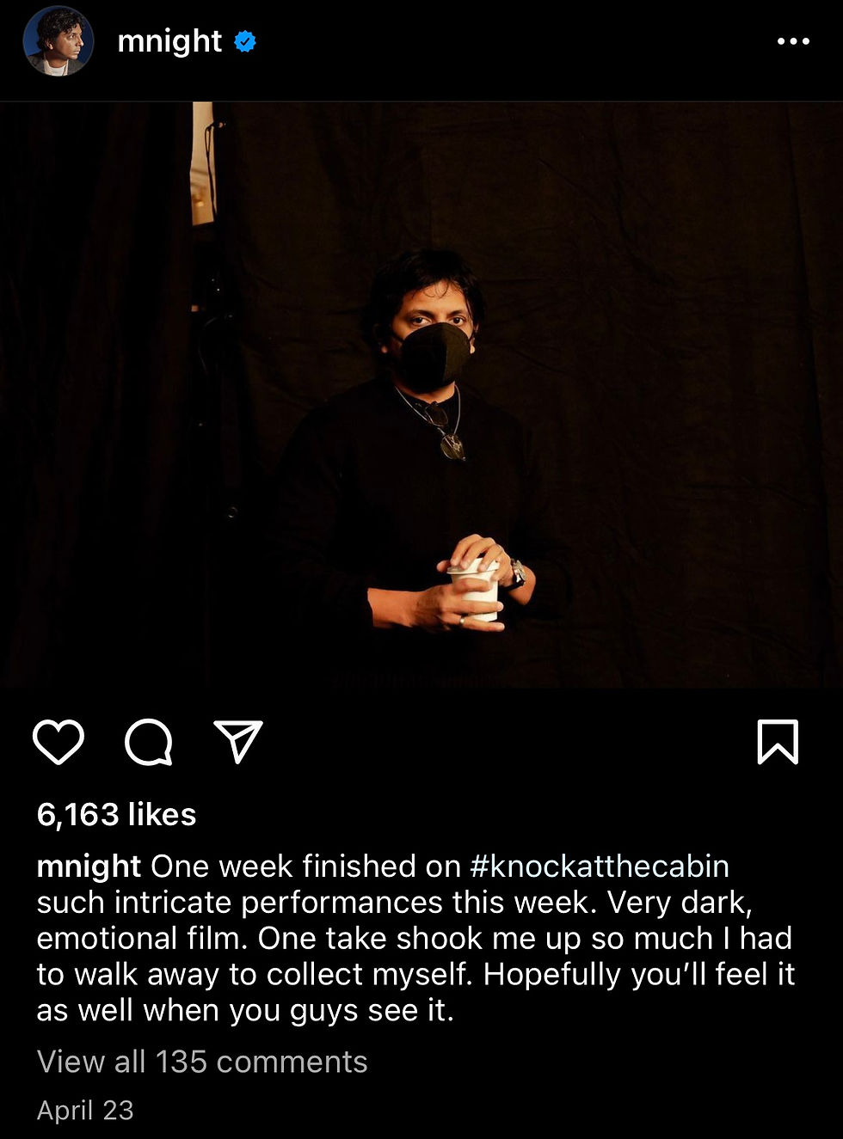
Task: Tap the necklace pendant in photo
Action: point(452,446)
